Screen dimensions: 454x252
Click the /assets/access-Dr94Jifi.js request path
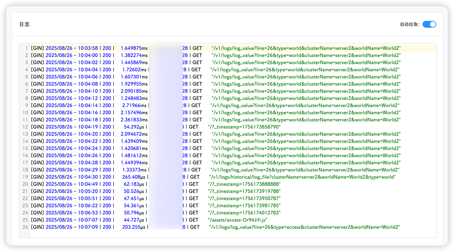(x=237, y=220)
